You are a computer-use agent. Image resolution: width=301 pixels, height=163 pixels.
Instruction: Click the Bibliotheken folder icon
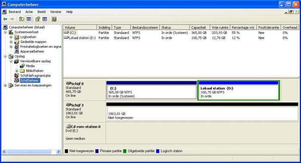click(x=22, y=71)
